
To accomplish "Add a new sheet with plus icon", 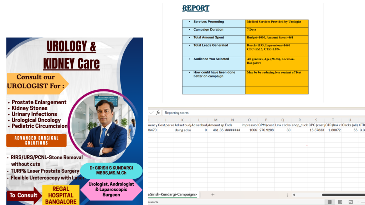I will coord(213,195).
